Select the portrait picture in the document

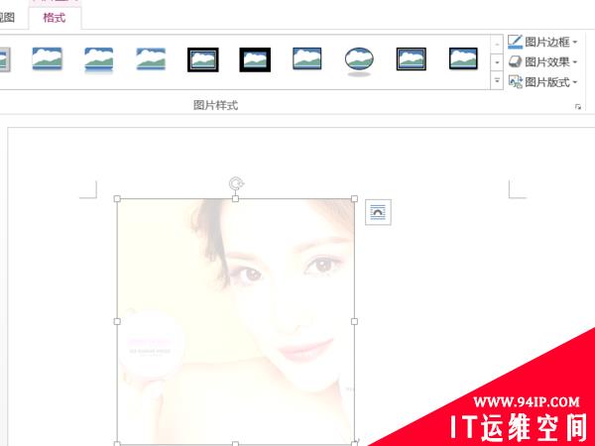(x=236, y=321)
